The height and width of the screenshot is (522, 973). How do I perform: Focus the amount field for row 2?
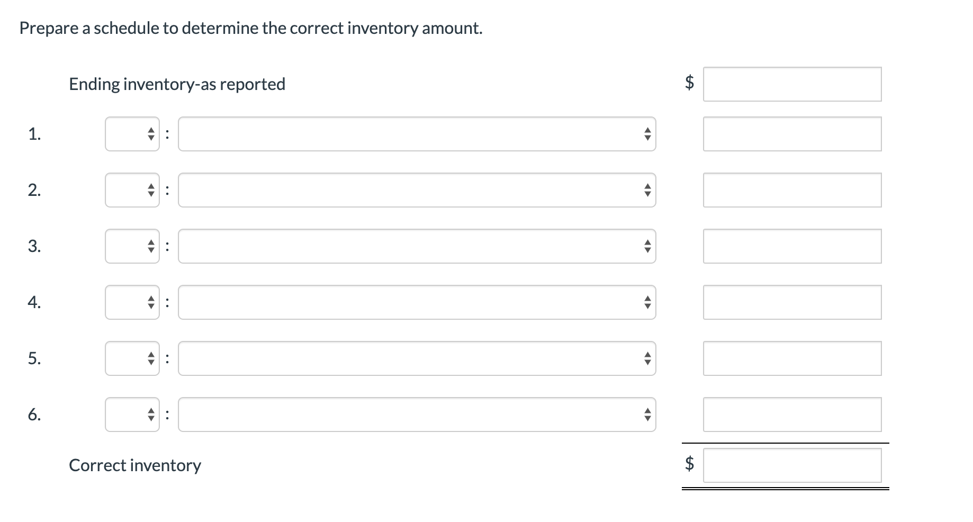click(792, 190)
